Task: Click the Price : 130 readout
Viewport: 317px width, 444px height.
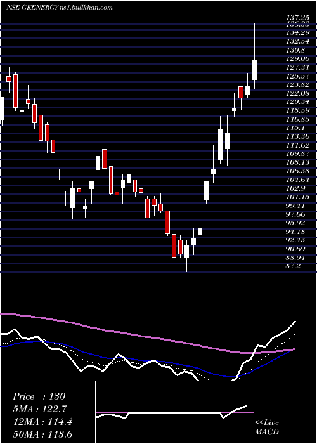Action: [39, 396]
